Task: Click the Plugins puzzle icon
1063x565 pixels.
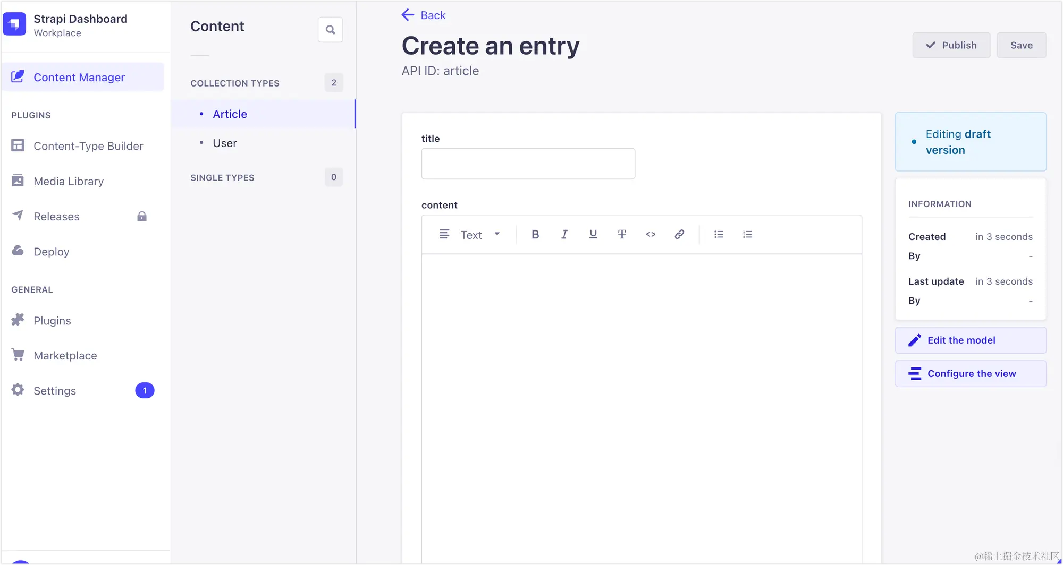Action: (x=18, y=319)
